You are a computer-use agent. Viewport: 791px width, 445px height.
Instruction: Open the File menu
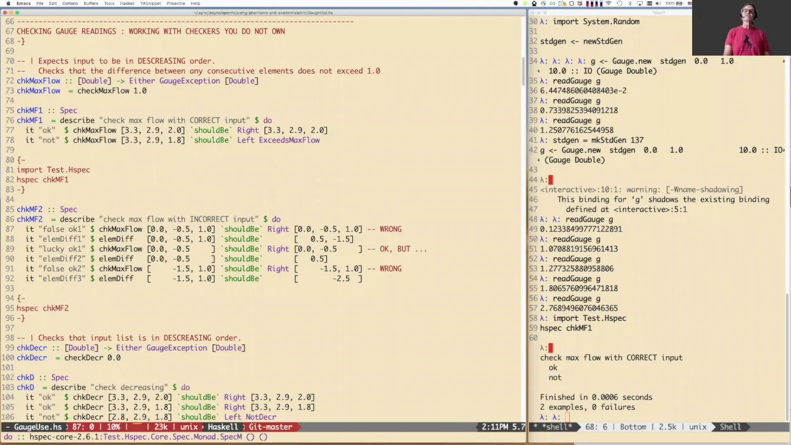(x=40, y=3)
